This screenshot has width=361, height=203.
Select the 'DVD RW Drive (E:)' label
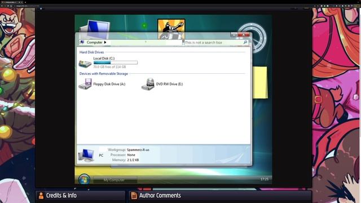tap(169, 84)
